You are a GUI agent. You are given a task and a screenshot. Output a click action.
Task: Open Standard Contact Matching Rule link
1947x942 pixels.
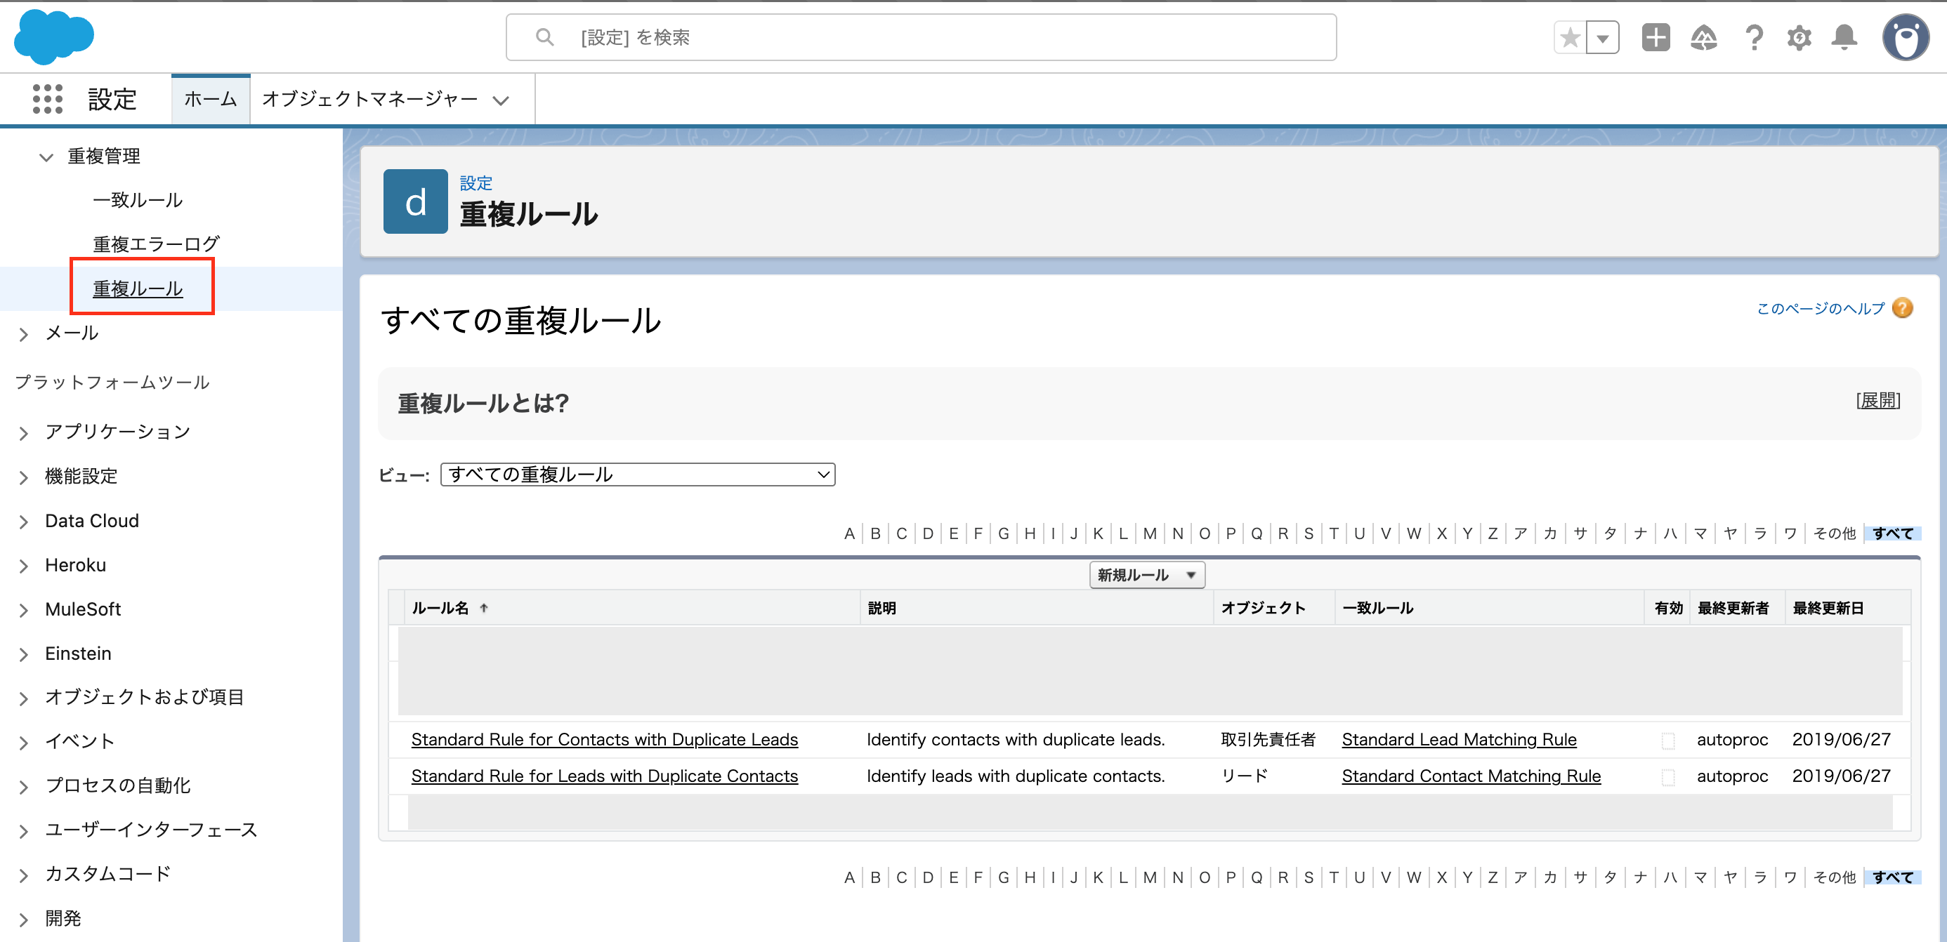click(x=1471, y=776)
